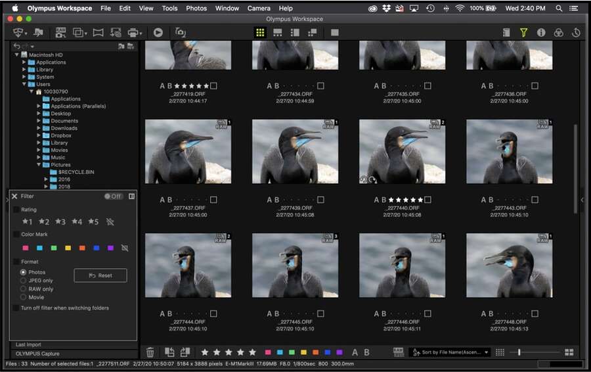Open the Sort by File Name dropdown
This screenshot has width=591, height=372.
pos(450,352)
